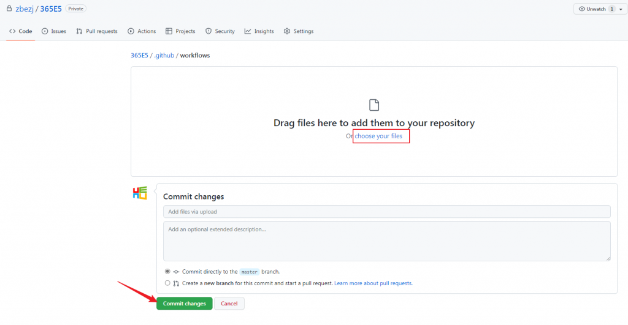Viewport: 628px width, 325px height.
Task: Click the Actions play icon
Action: (x=131, y=31)
